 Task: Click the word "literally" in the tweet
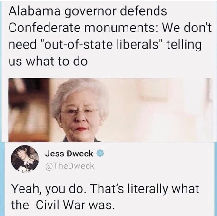point(148,189)
